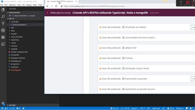This screenshot has width=195, height=110.
Task: Click Ln 7, Col 23 in status bar
Action: (125, 108)
